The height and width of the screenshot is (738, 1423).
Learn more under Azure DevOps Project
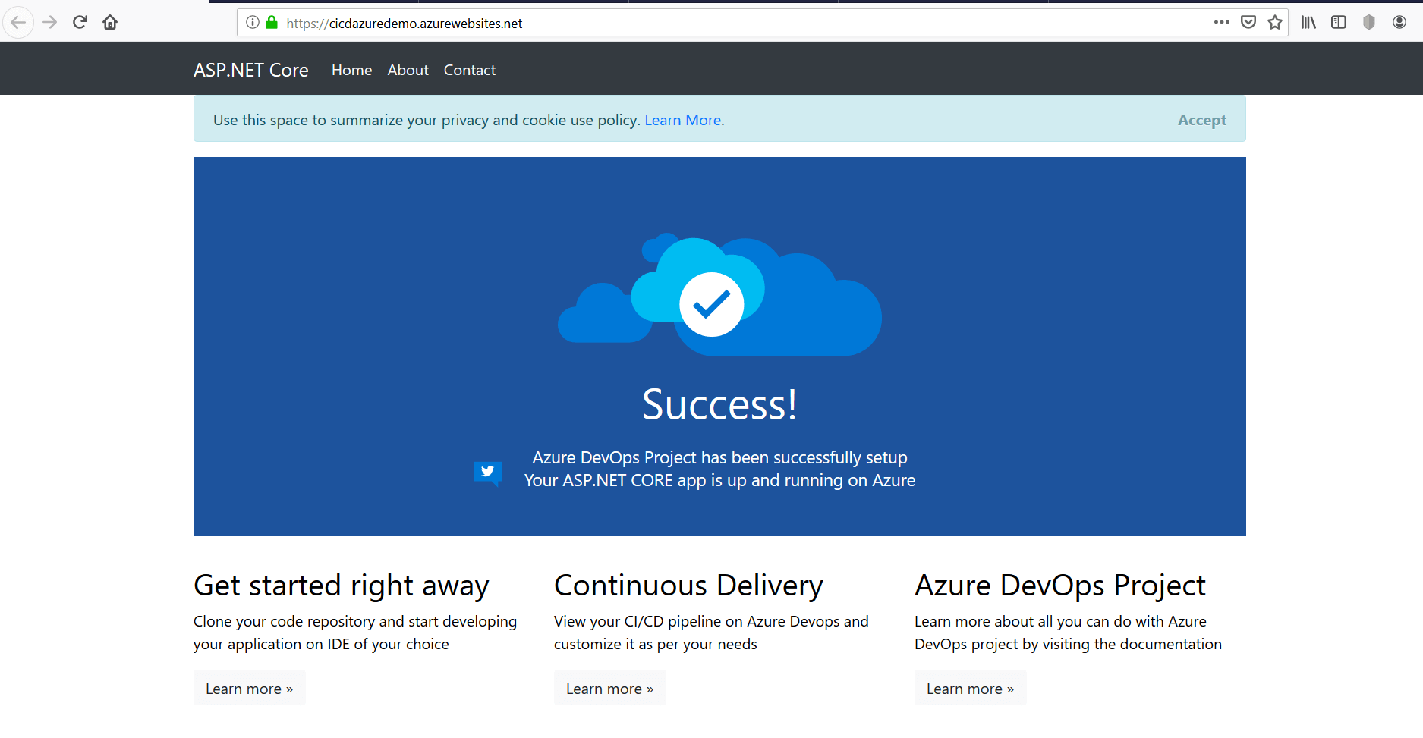point(970,688)
